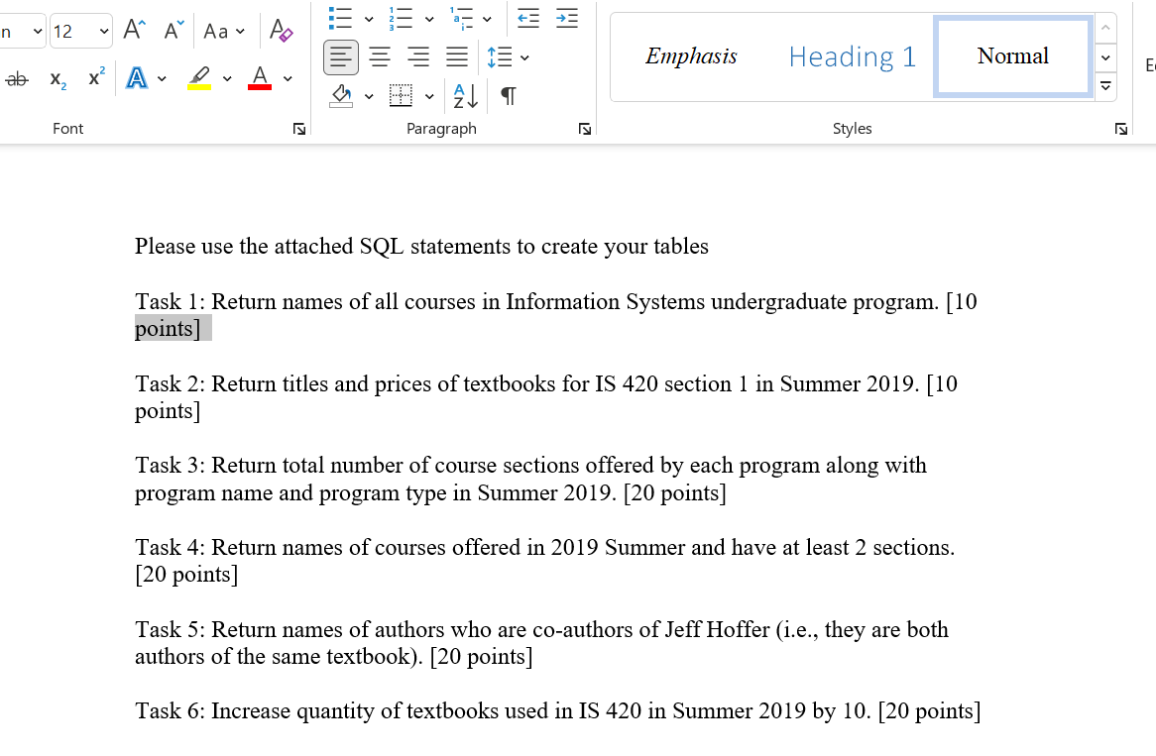Apply the Heading 1 style
Image resolution: width=1156 pixels, height=756 pixels.
851,56
